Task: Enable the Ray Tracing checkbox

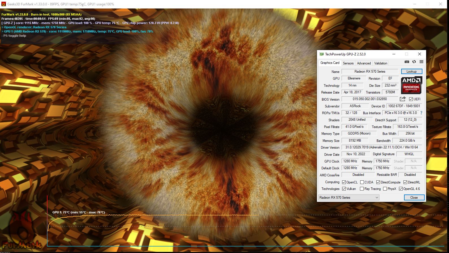Action: [x=362, y=189]
